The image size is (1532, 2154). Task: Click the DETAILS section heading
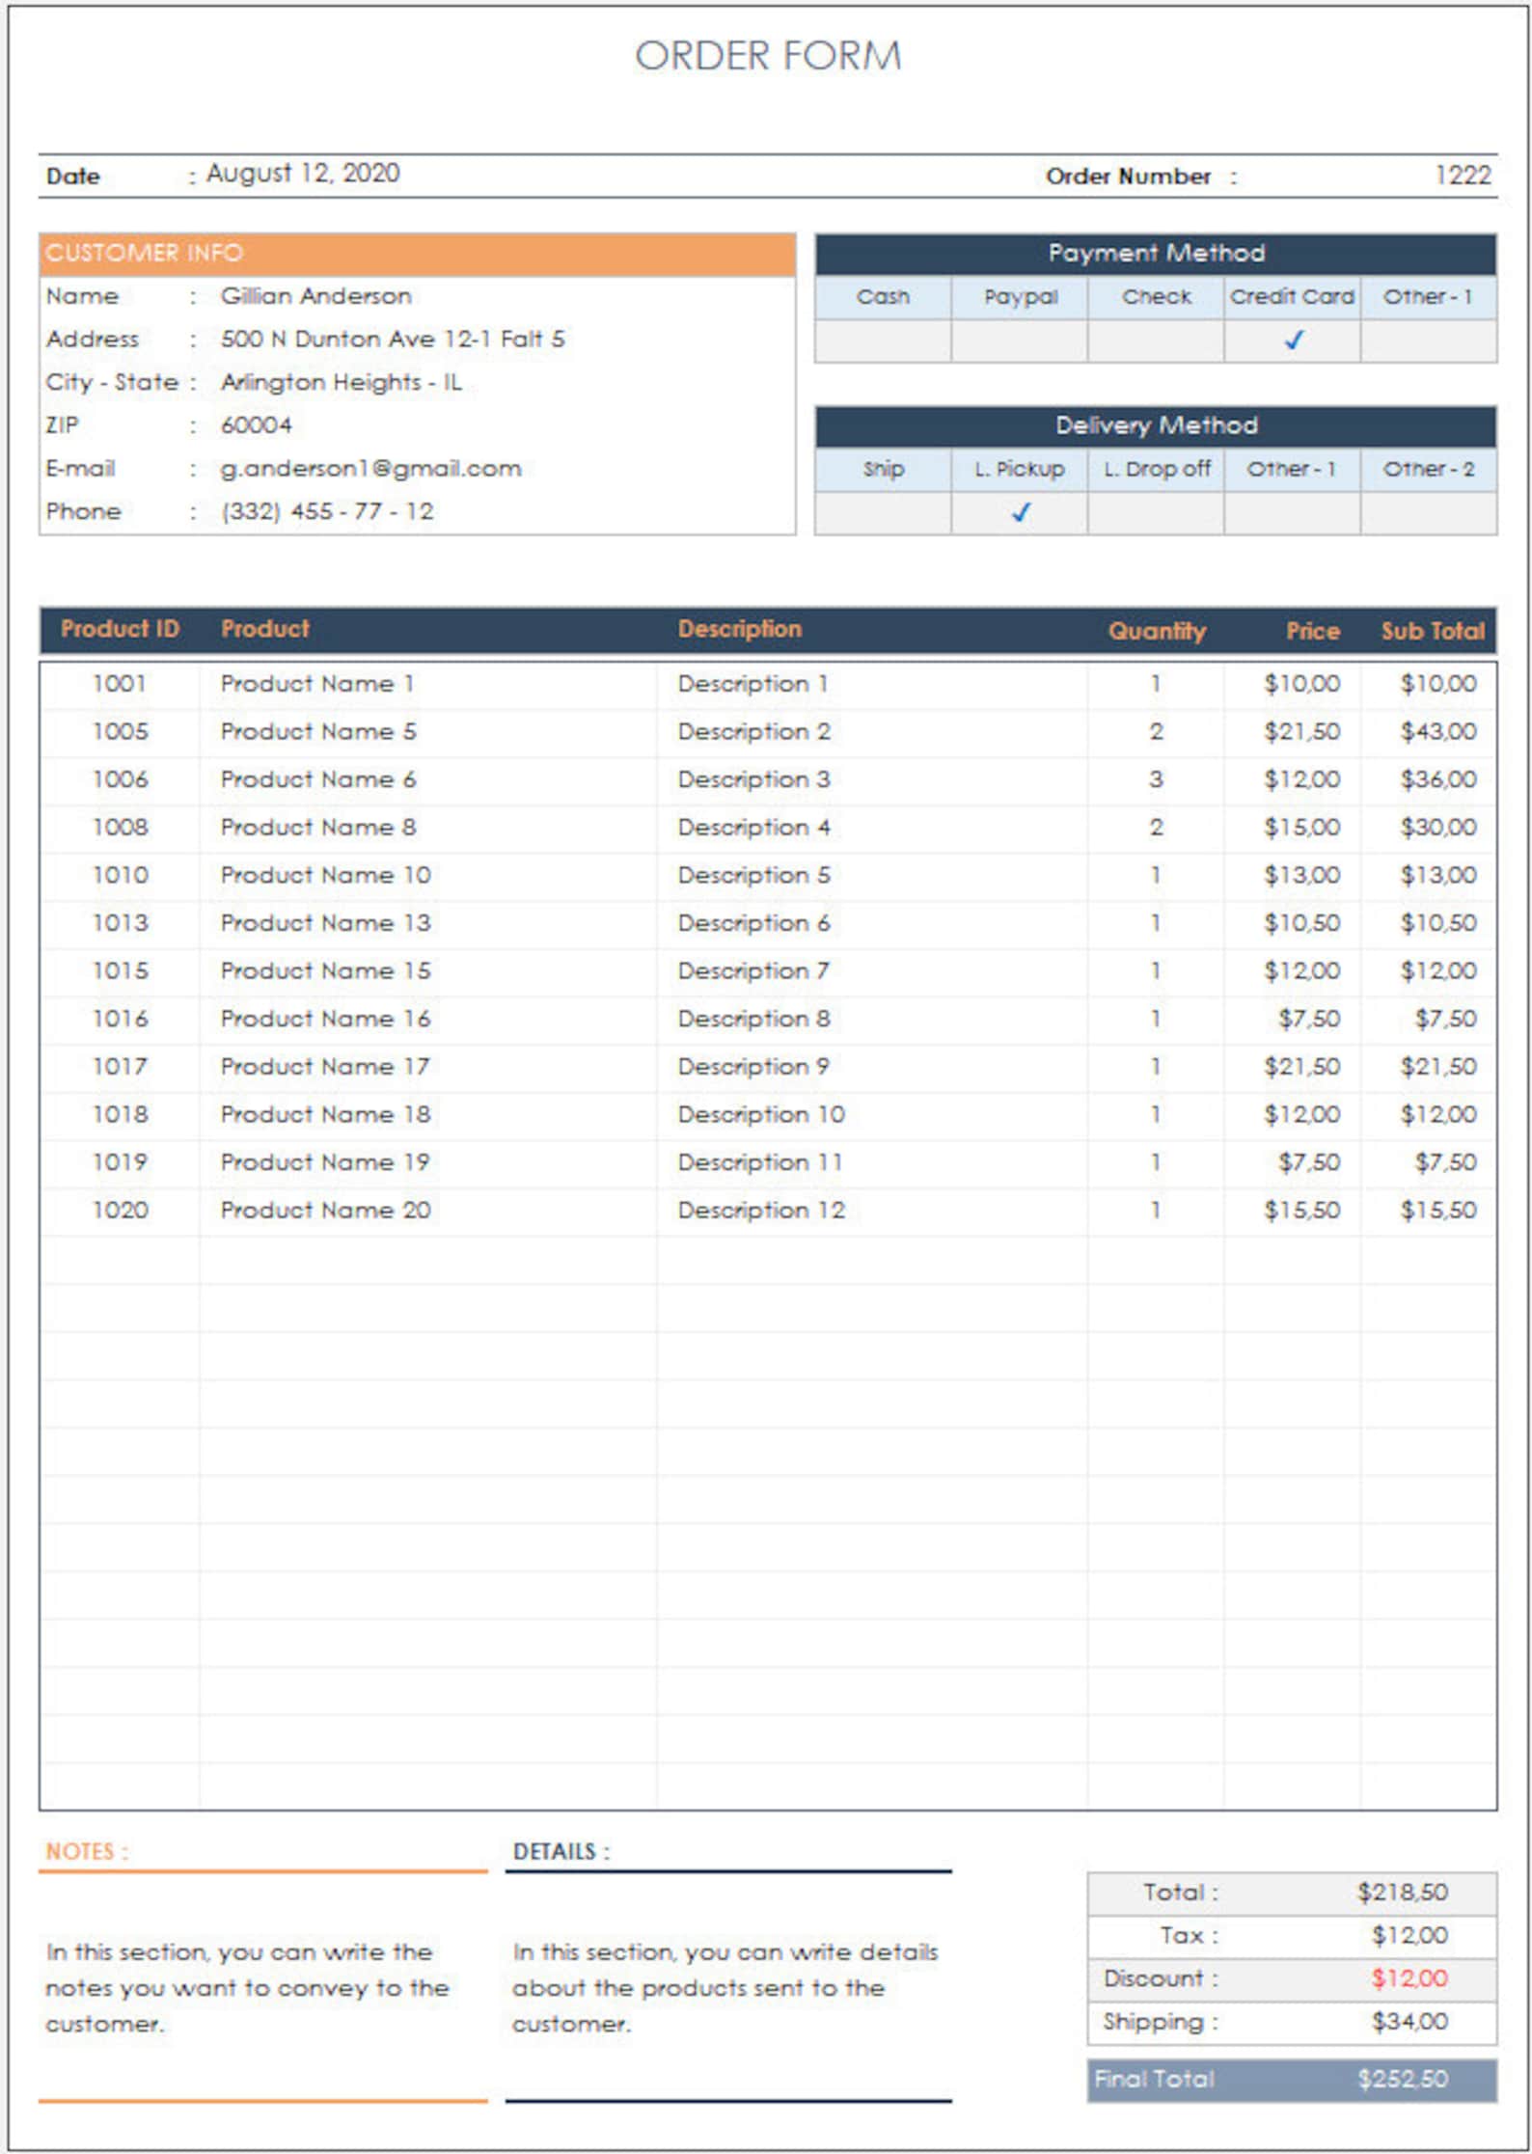[561, 1852]
